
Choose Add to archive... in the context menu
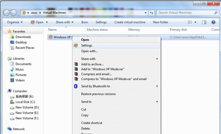pyautogui.click(x=116, y=64)
